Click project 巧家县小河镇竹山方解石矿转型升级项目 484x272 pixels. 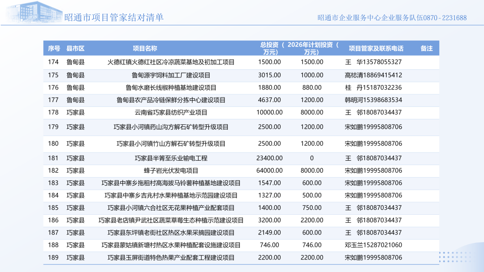(x=171, y=144)
